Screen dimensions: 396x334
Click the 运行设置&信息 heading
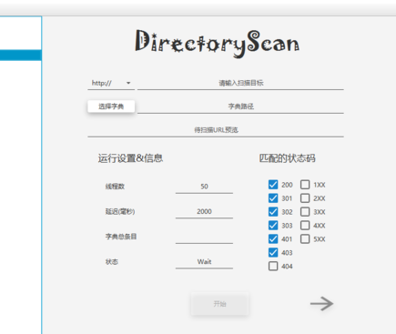click(130, 158)
